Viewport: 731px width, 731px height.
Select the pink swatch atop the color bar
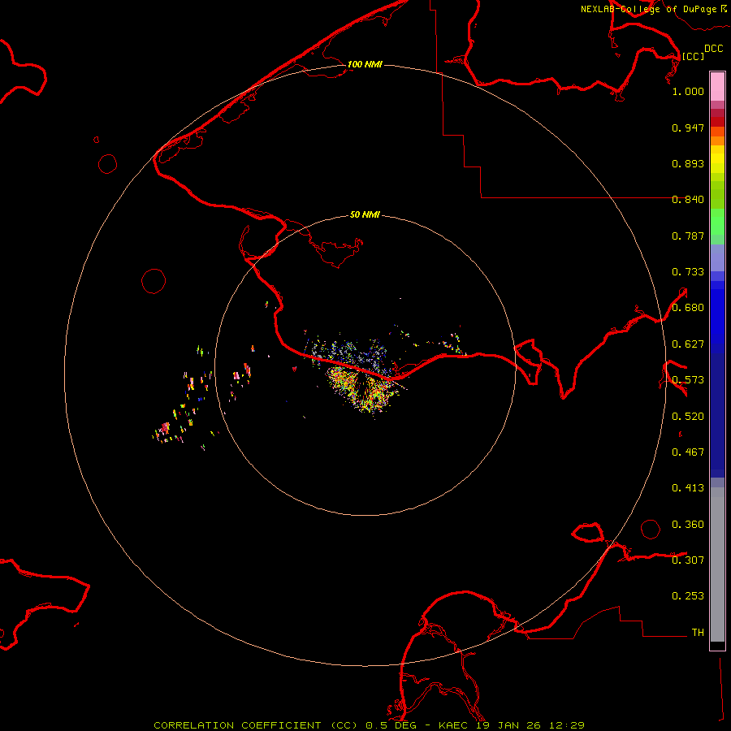pyautogui.click(x=717, y=84)
